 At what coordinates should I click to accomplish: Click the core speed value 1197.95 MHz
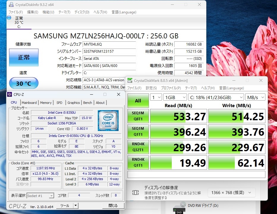[x=45, y=168]
